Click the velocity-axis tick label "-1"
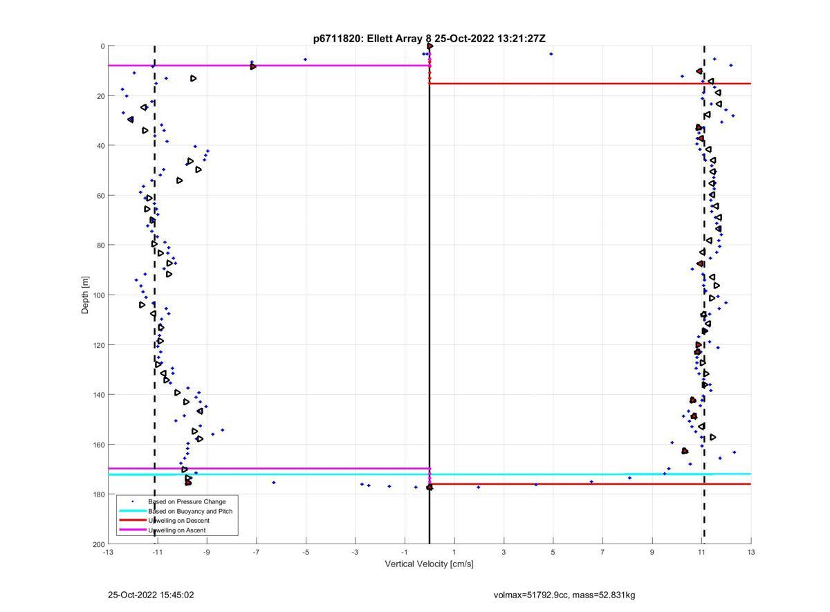830x612 pixels. (405, 552)
